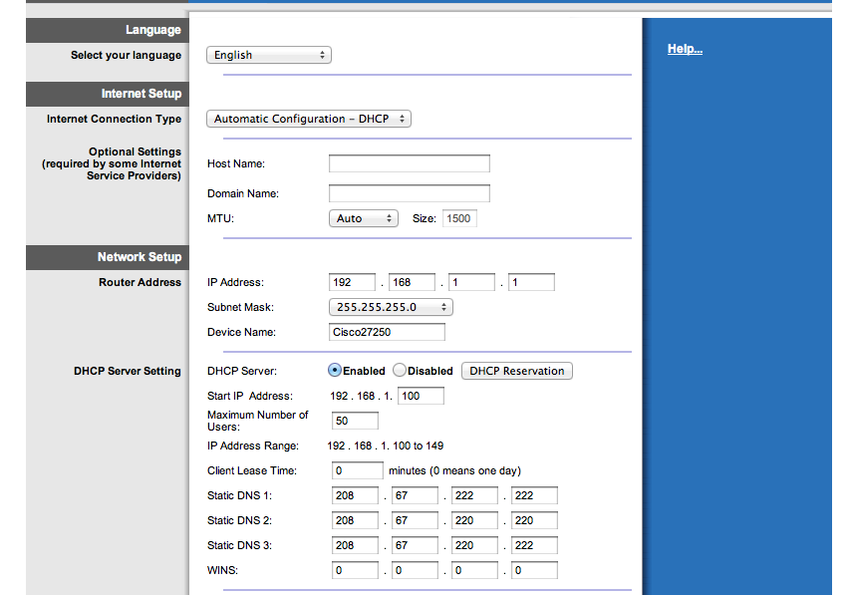Click the Host Name text field
853x595 pixels.
(410, 163)
